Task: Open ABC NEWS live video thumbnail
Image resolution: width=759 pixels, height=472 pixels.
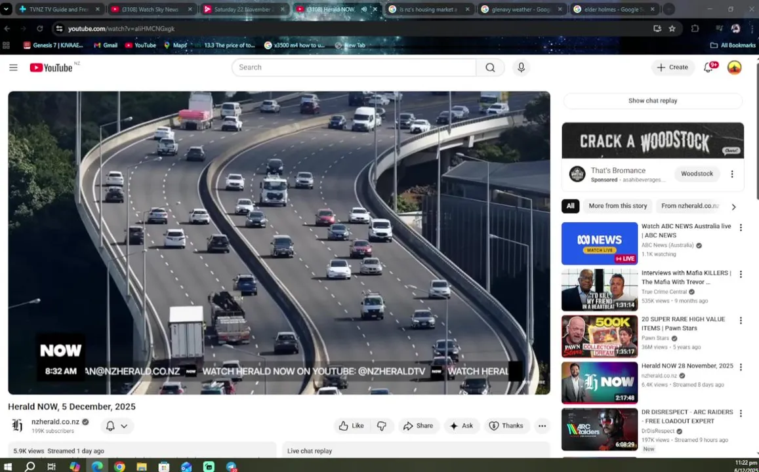Action: tap(599, 243)
